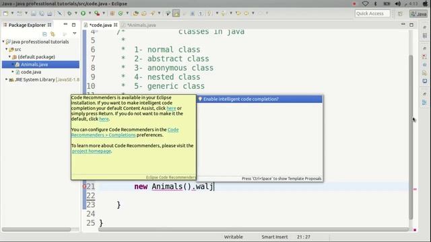Open dropdown arrow next to Debug icon
The image size is (431, 242).
pos(76,13)
